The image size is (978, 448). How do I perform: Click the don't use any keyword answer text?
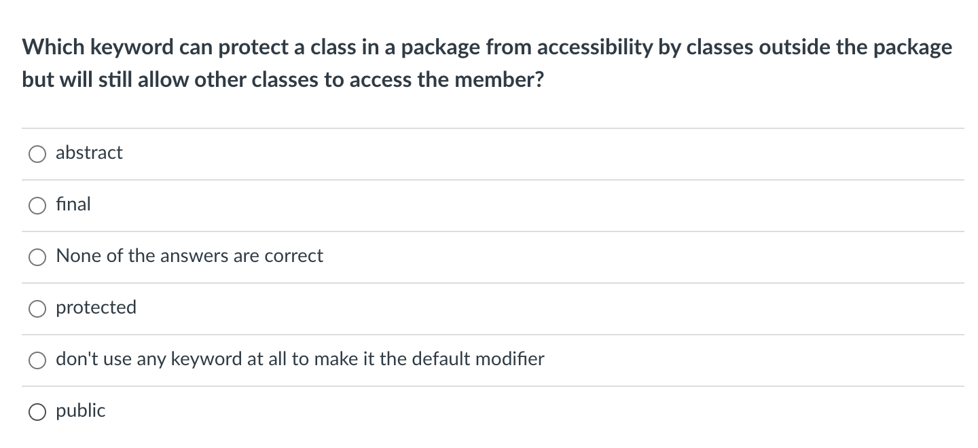[300, 360]
